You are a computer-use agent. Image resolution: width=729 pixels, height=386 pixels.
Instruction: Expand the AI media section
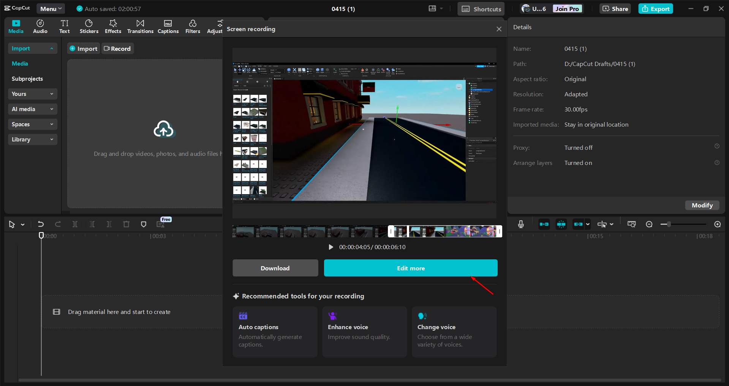click(x=32, y=109)
